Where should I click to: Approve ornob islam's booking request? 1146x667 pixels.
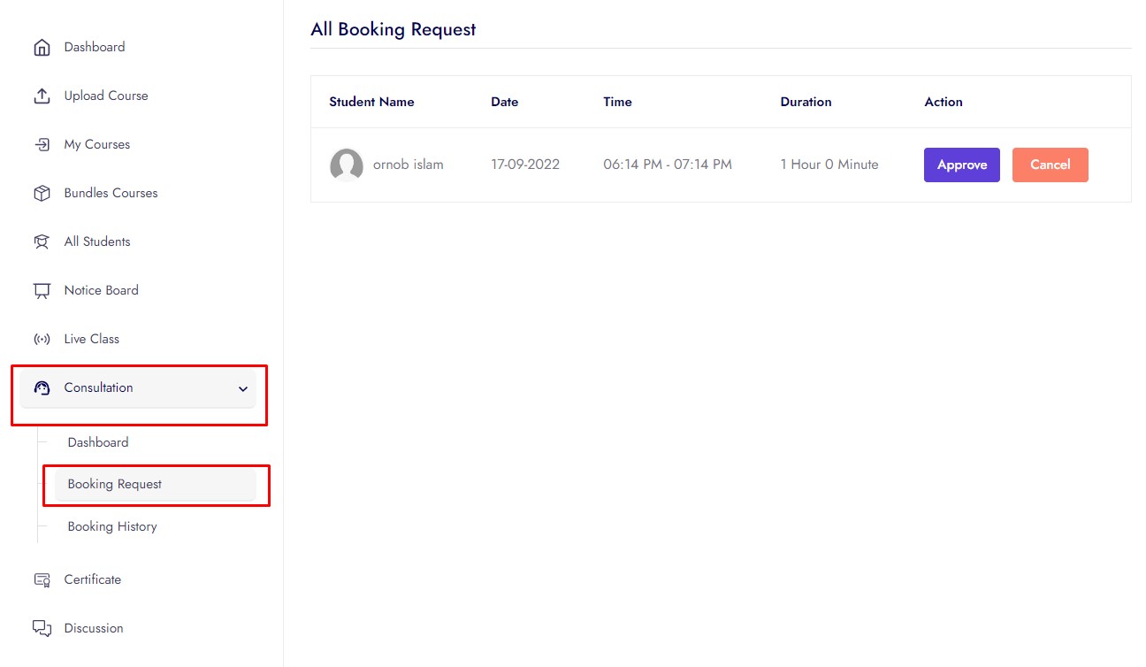tap(961, 165)
